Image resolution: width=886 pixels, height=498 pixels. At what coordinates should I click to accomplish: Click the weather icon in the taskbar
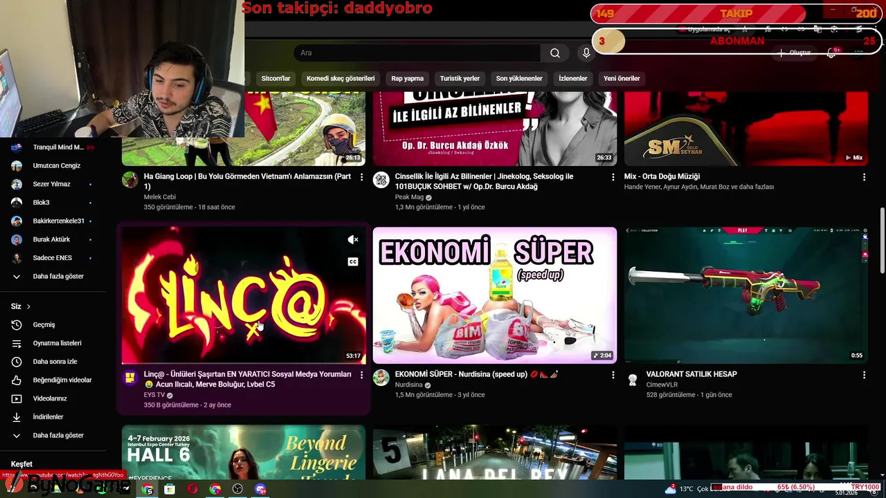coord(670,489)
